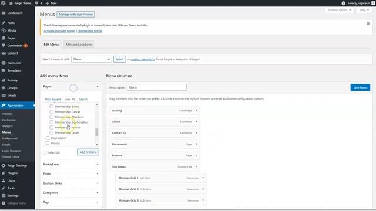
Task: Dismiss the plugin notice with the X icon
Action: (368, 23)
